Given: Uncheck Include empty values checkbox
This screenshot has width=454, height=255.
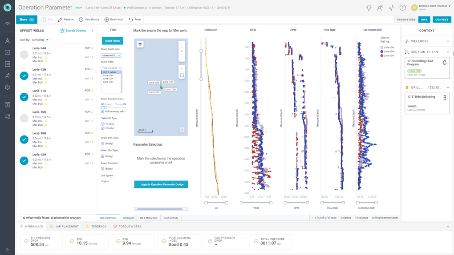Looking at the screenshot, I should pyautogui.click(x=102, y=112).
